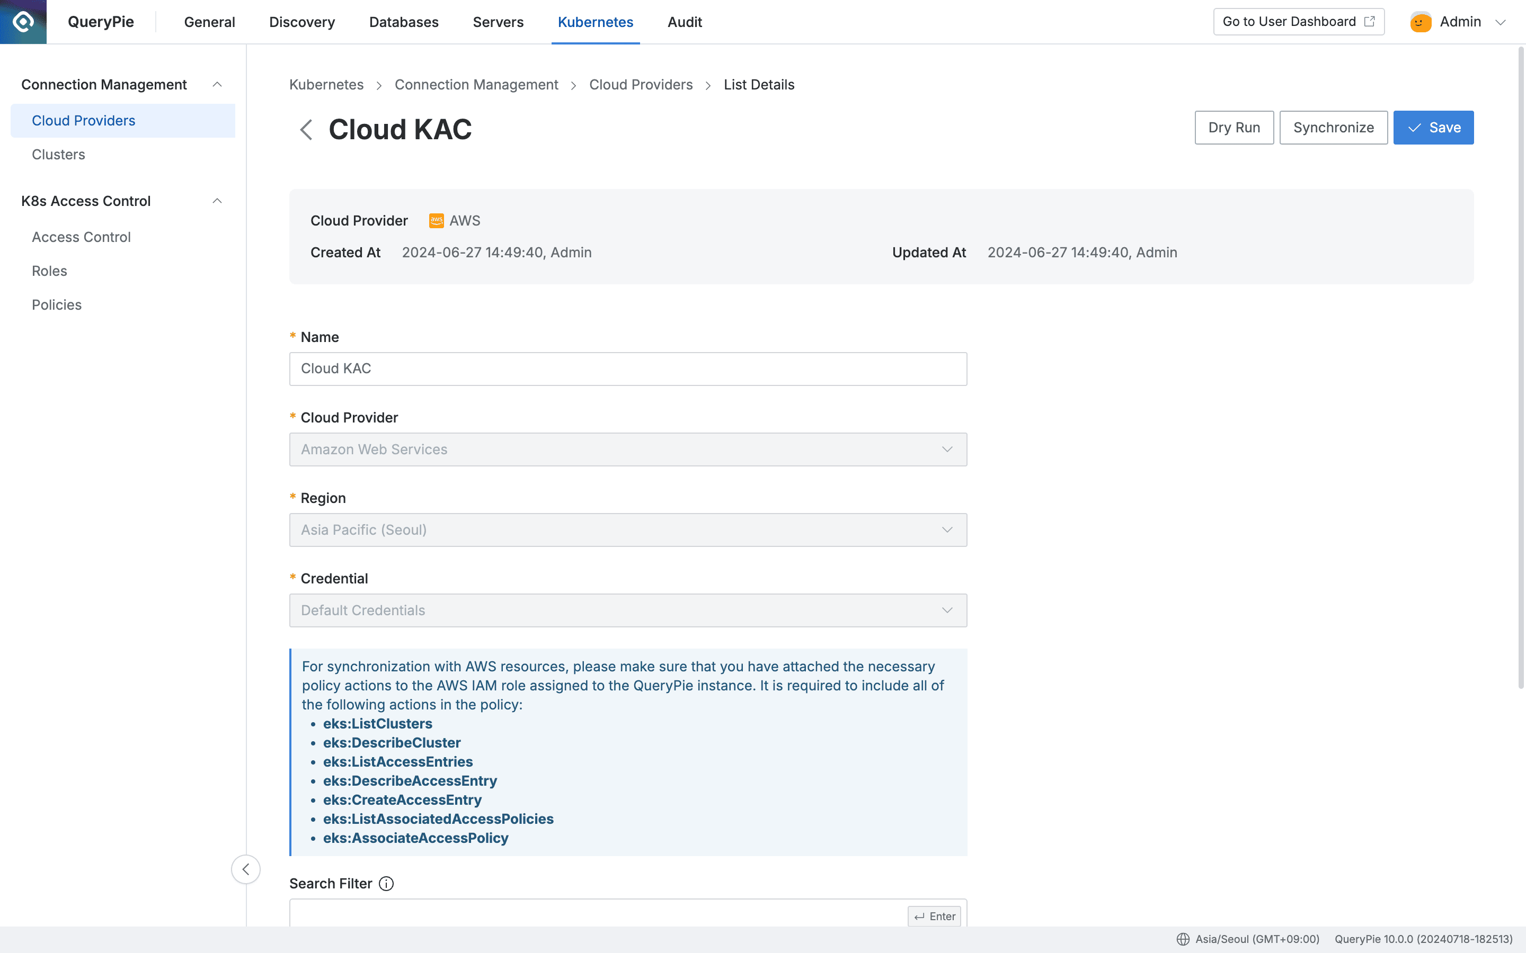
Task: Click inside the Name input field
Action: (x=627, y=368)
